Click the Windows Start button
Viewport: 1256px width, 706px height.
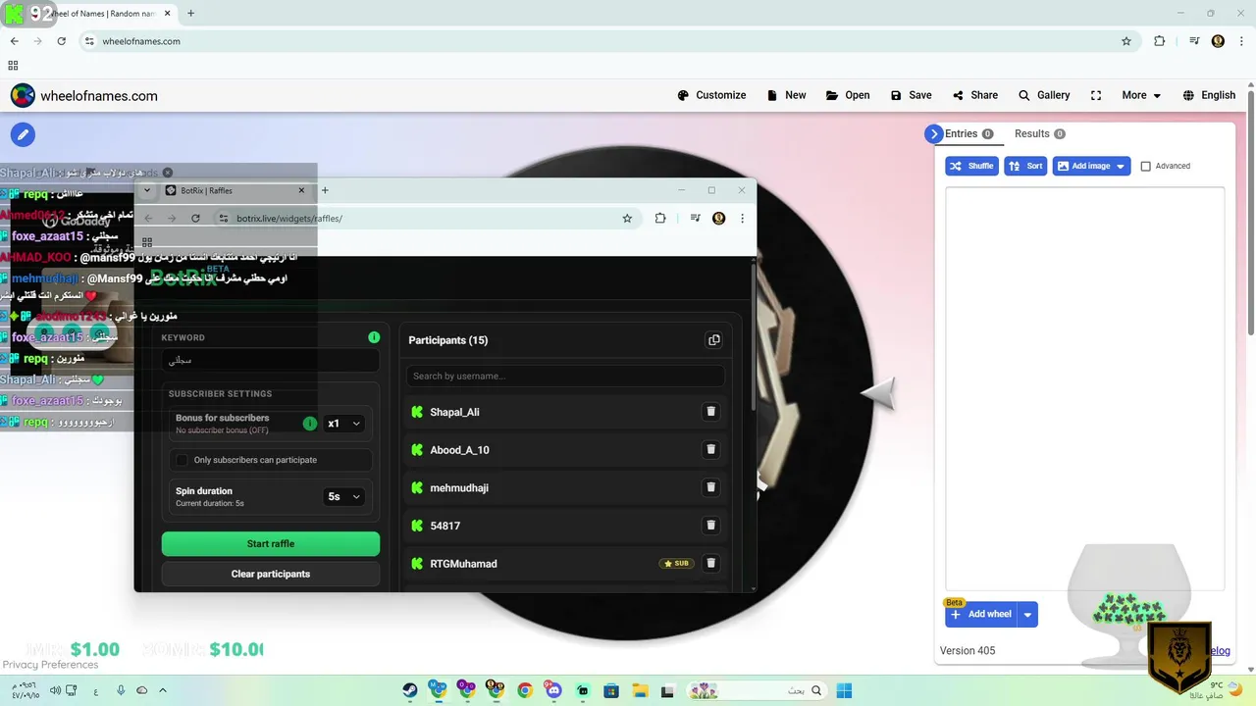[x=844, y=690]
